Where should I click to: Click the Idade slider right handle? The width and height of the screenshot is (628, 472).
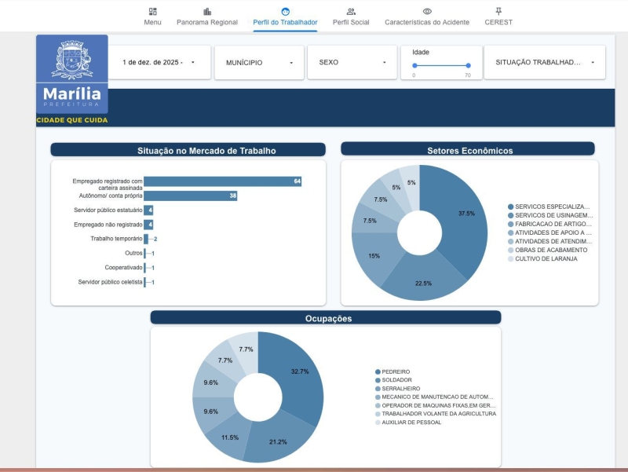(468, 66)
